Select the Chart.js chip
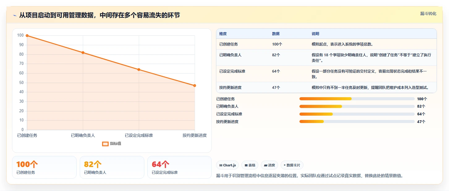This screenshot has width=449, height=191. (227, 165)
